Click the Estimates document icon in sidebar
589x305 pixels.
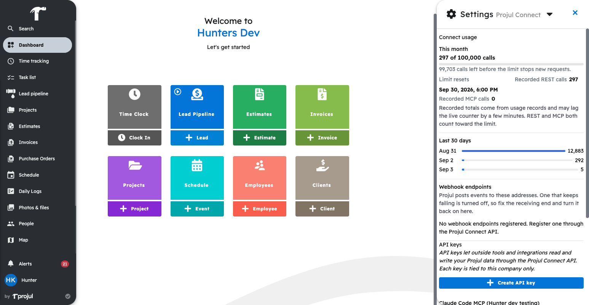pyautogui.click(x=11, y=126)
